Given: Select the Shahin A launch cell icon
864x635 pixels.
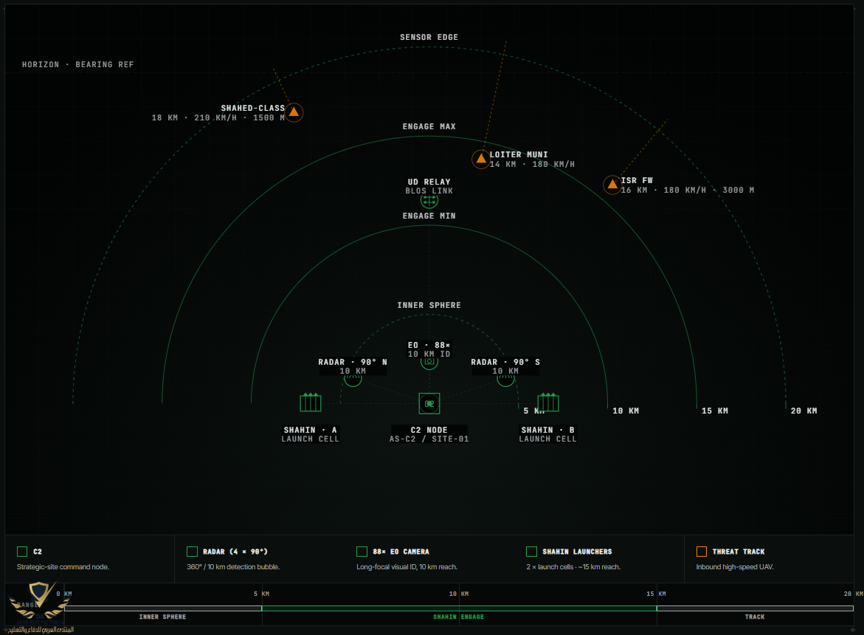Looking at the screenshot, I should 310,402.
